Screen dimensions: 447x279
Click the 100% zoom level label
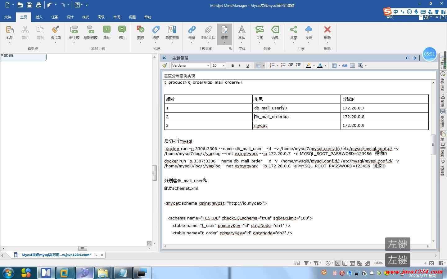[x=378, y=263]
